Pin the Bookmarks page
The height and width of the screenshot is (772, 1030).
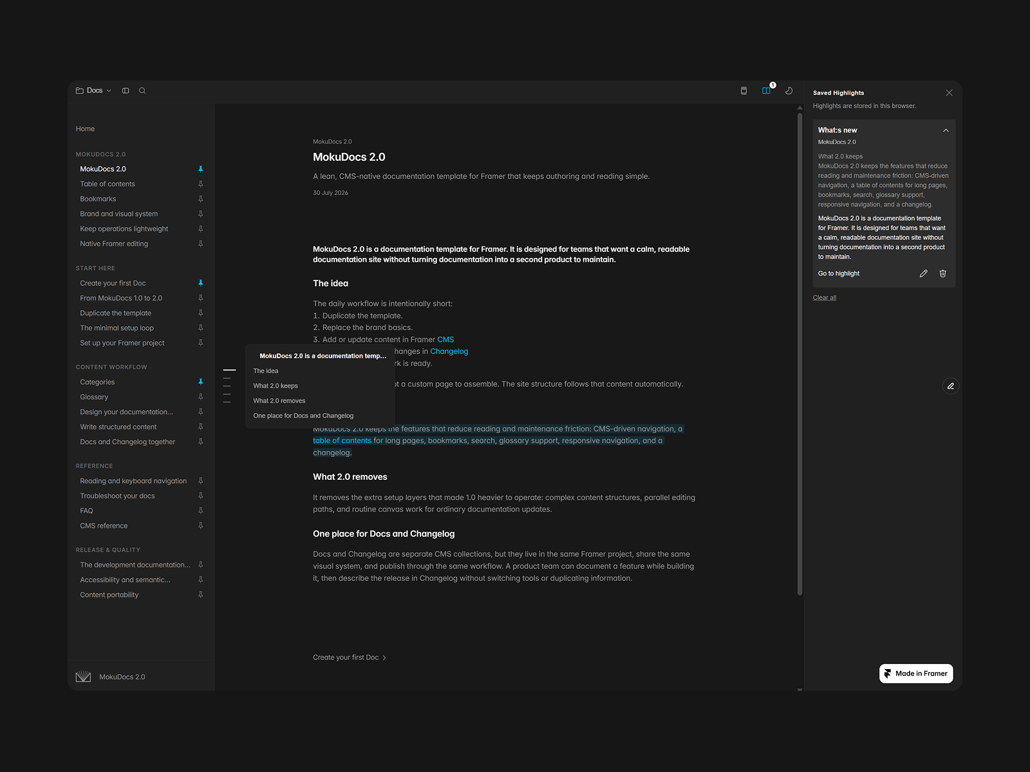pos(200,199)
